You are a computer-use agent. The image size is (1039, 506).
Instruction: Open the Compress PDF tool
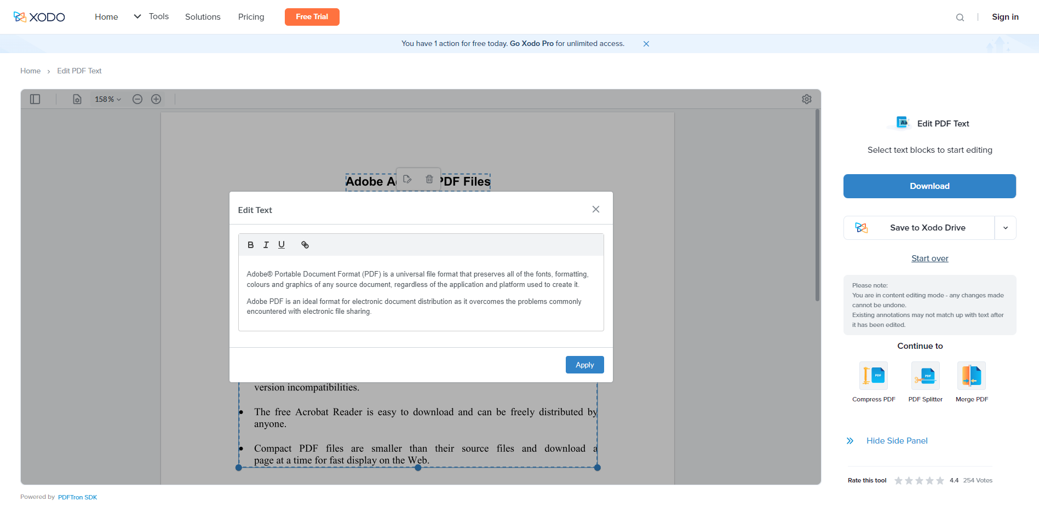[874, 382]
